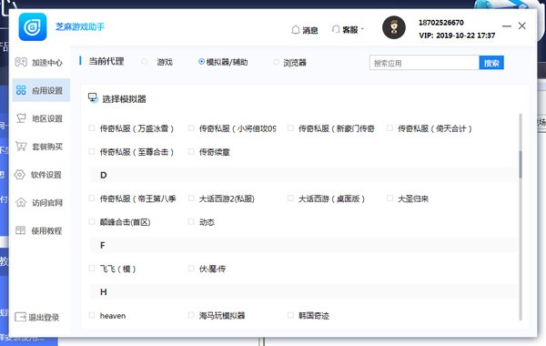Check the heaven checkbox

coord(92,315)
